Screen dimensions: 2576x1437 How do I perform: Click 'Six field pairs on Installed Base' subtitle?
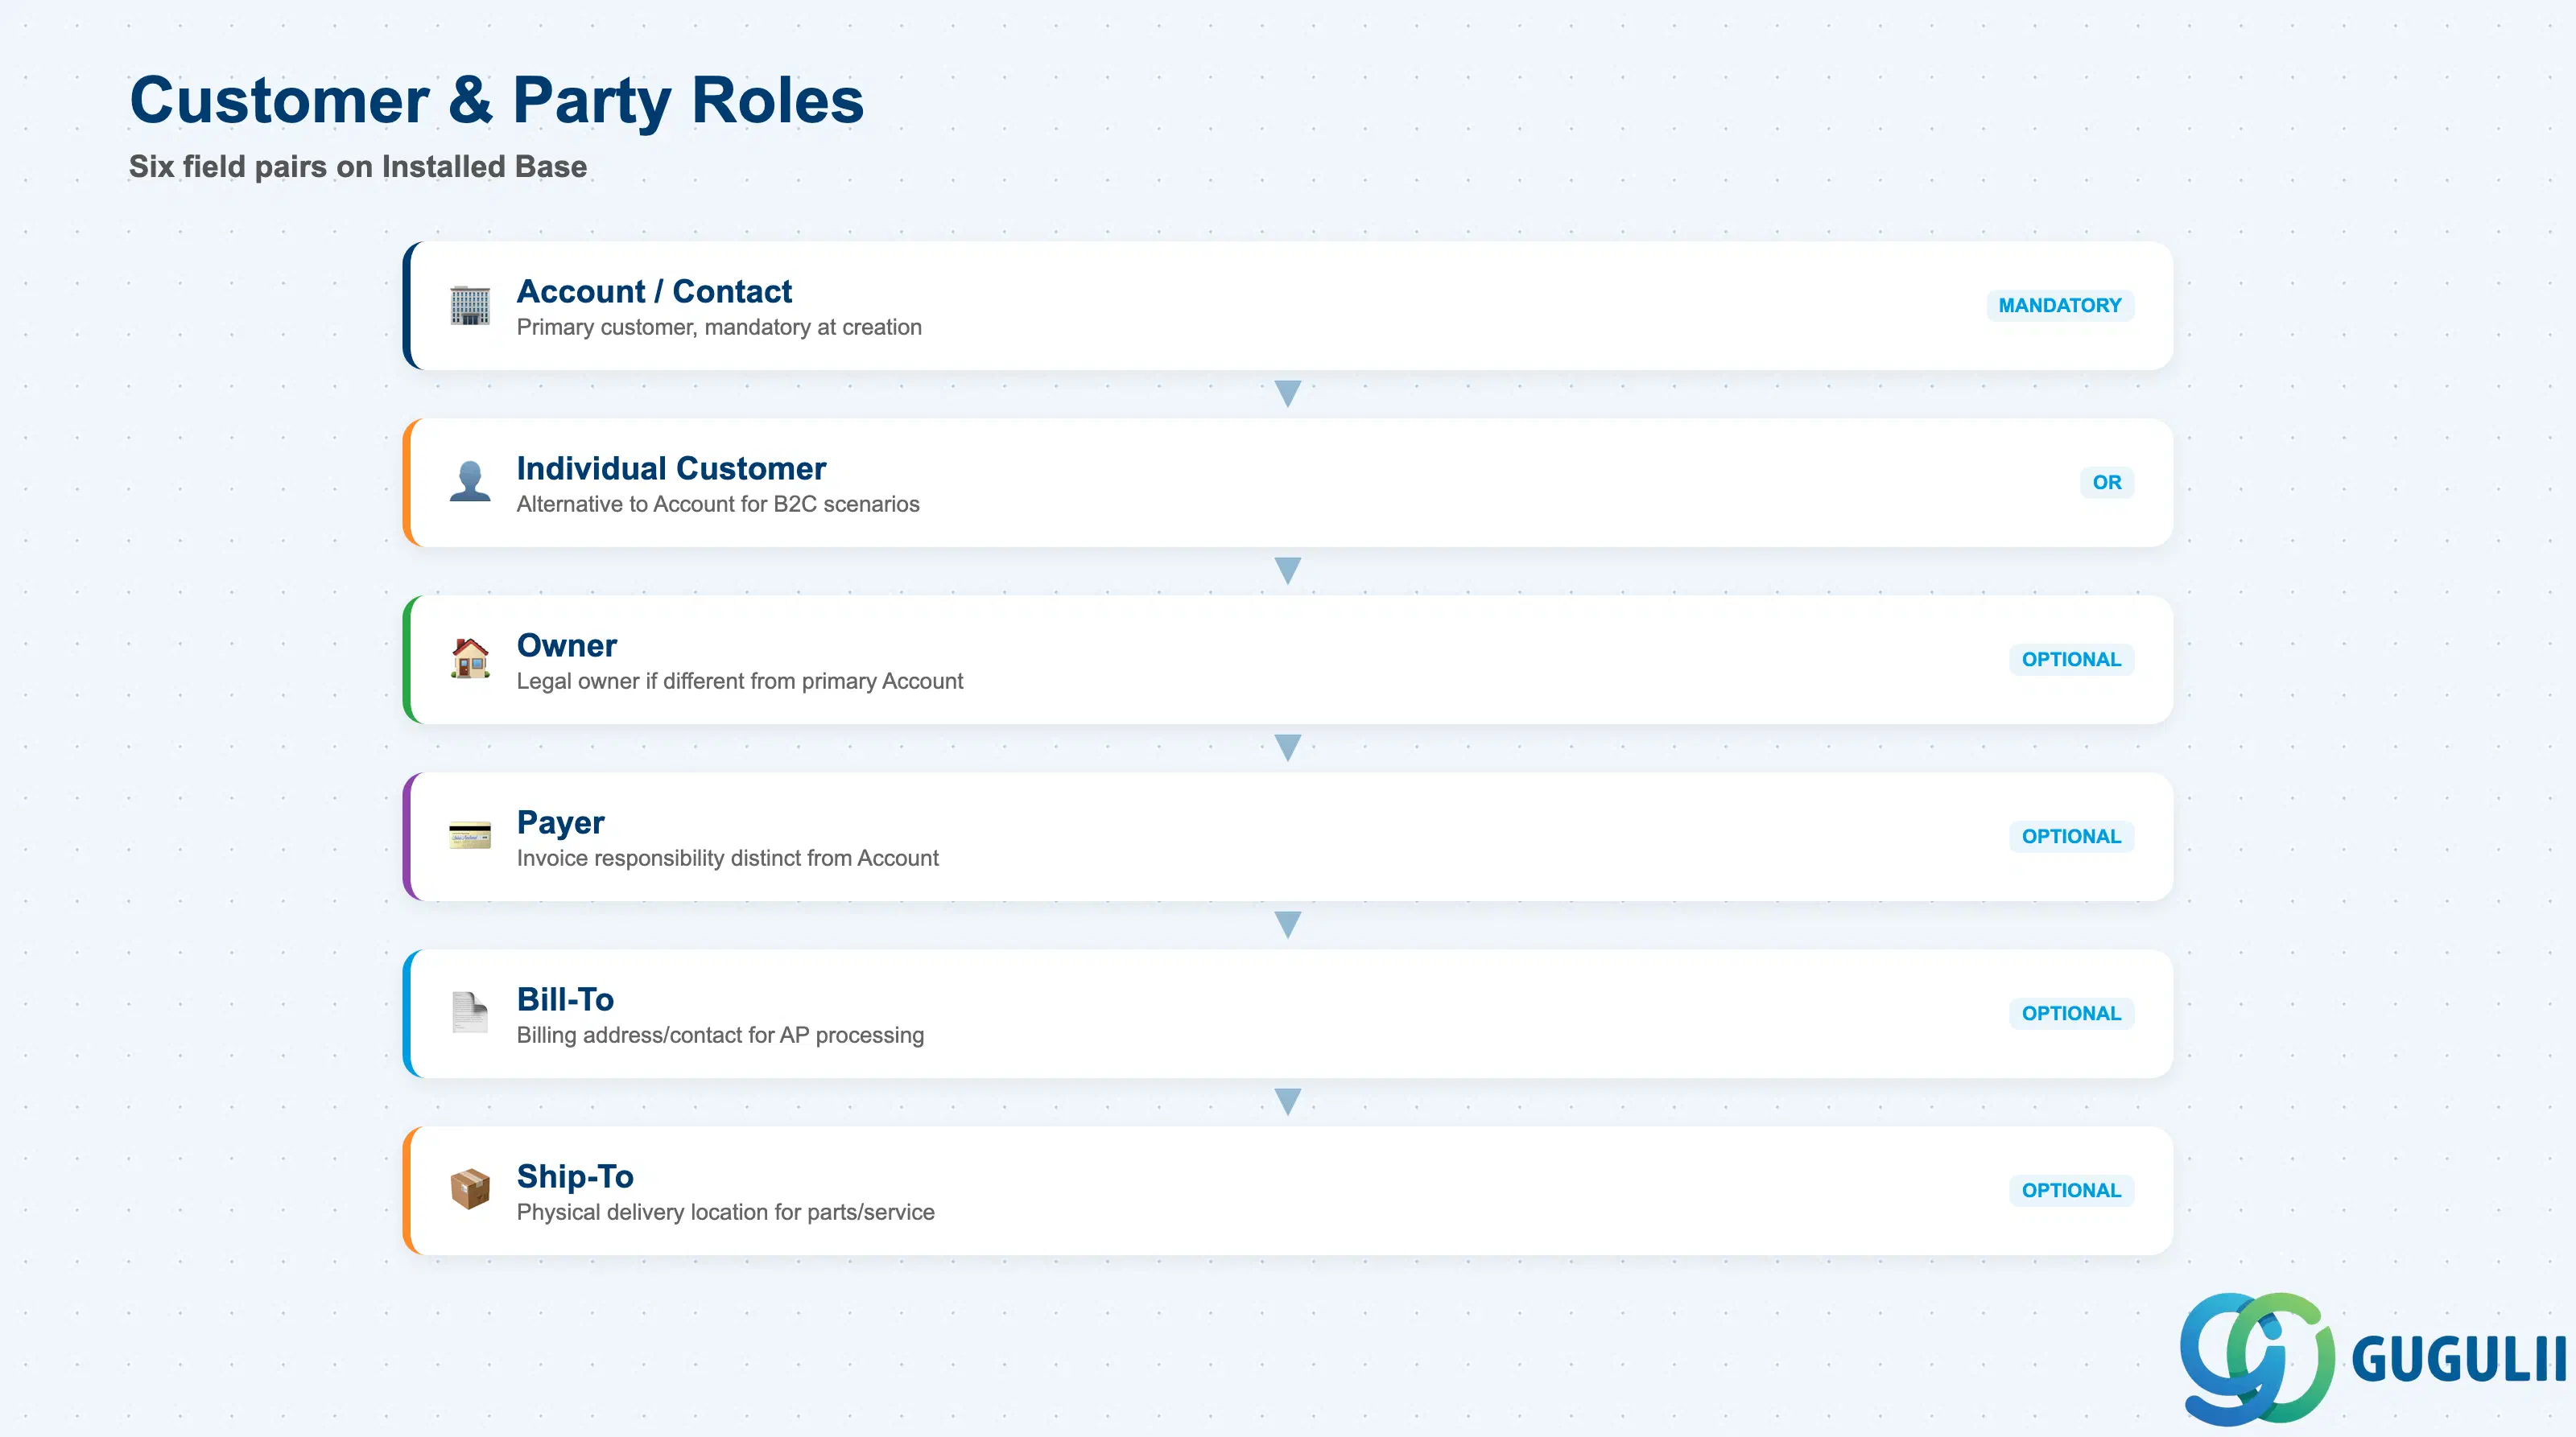click(x=358, y=166)
